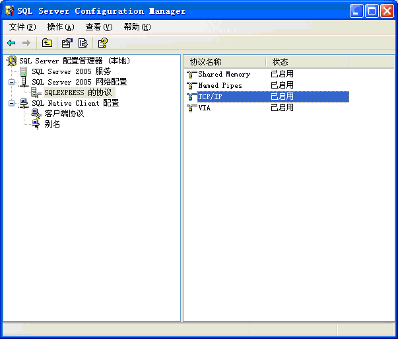Click the forward arrow toolbar icon
398x339 pixels.
click(x=26, y=43)
